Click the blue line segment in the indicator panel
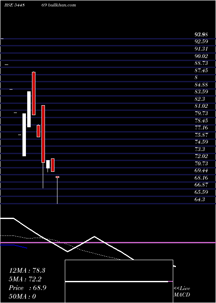The width and height of the screenshot is (216, 303). 13,246
